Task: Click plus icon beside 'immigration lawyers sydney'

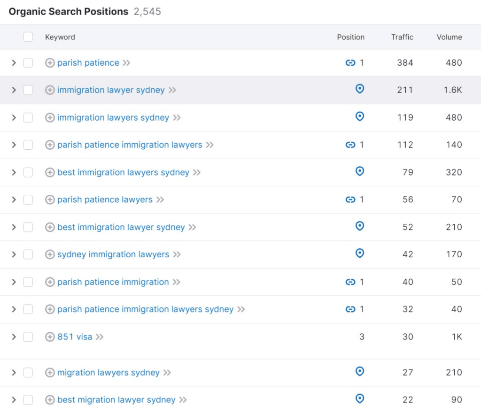Action: pyautogui.click(x=50, y=118)
